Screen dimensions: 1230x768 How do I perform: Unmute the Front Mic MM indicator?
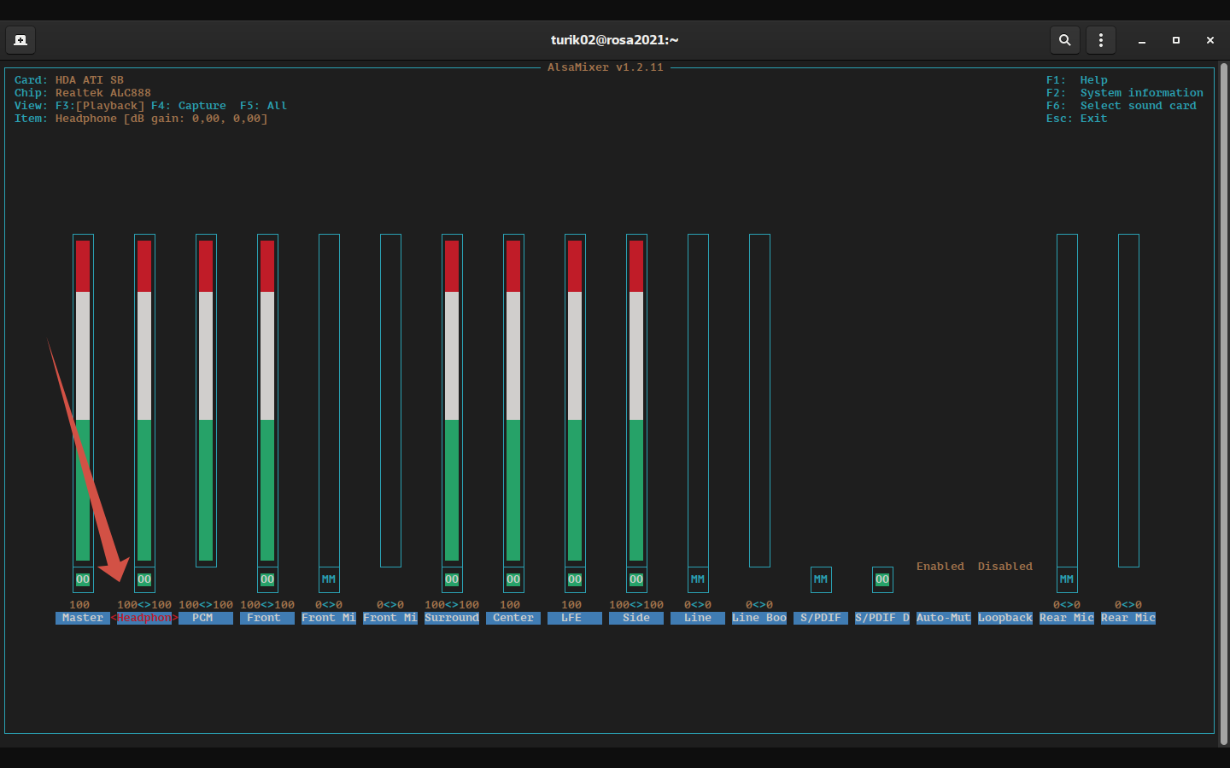tap(329, 579)
